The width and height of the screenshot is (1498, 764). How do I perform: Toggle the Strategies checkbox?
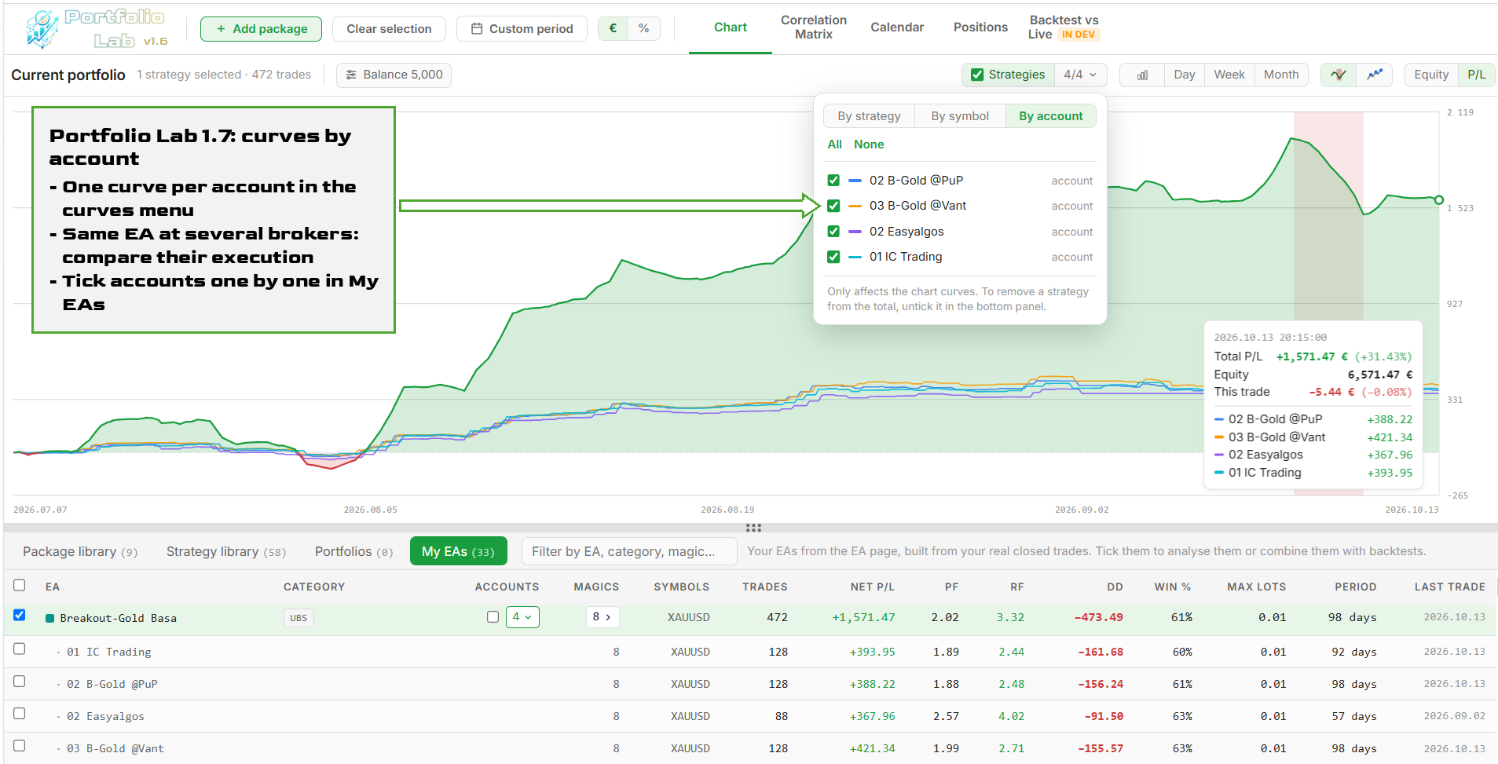click(977, 75)
